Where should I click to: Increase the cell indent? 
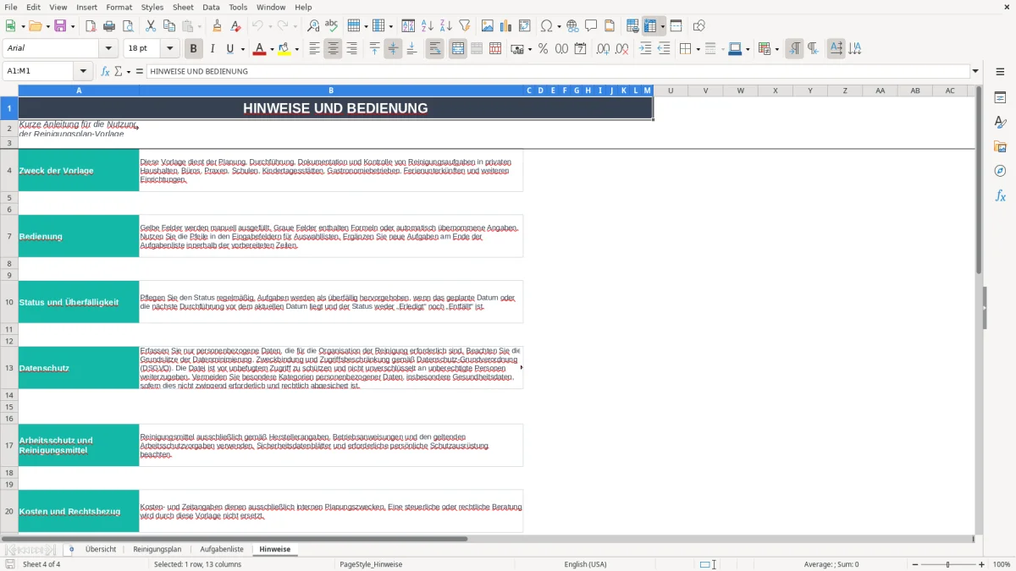(x=645, y=49)
